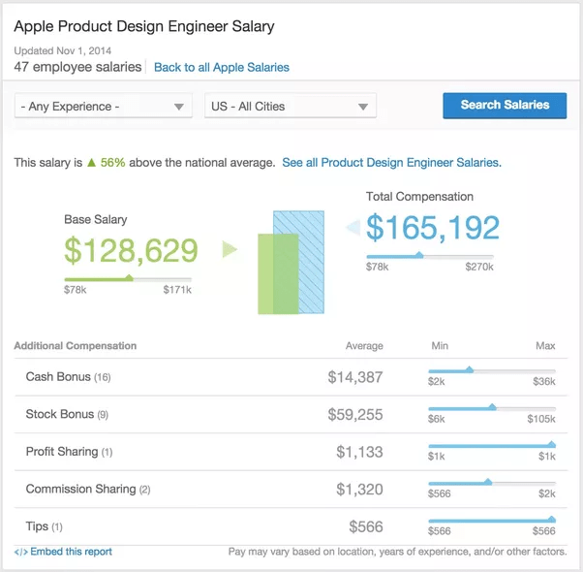See all Product Design Engineer Salaries
Image resolution: width=583 pixels, height=572 pixels.
pyautogui.click(x=391, y=163)
